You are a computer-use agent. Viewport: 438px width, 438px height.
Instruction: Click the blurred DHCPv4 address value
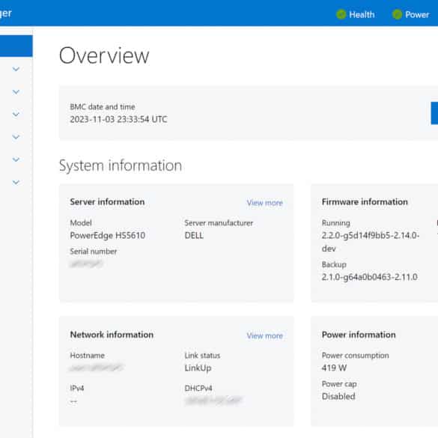coord(213,401)
